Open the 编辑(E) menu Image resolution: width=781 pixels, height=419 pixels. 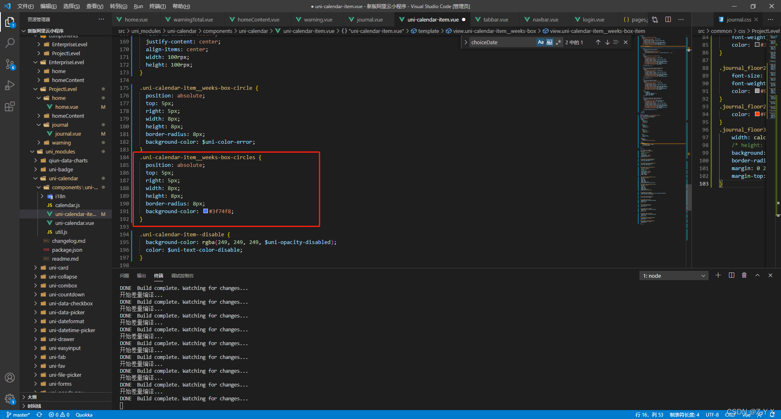tap(48, 6)
